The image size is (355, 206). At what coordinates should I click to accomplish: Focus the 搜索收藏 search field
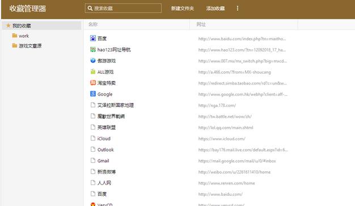point(123,8)
